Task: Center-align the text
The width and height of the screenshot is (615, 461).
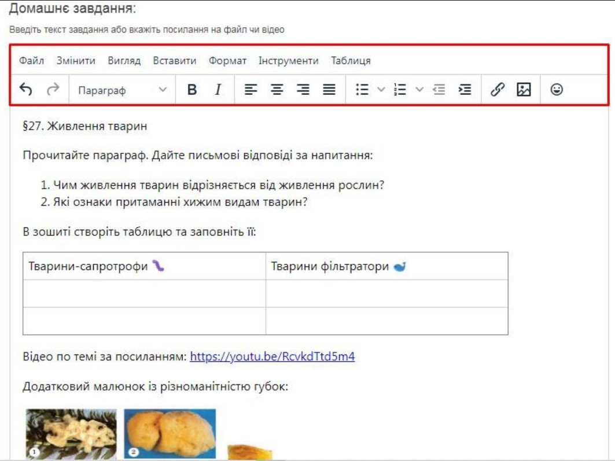Action: coord(277,90)
